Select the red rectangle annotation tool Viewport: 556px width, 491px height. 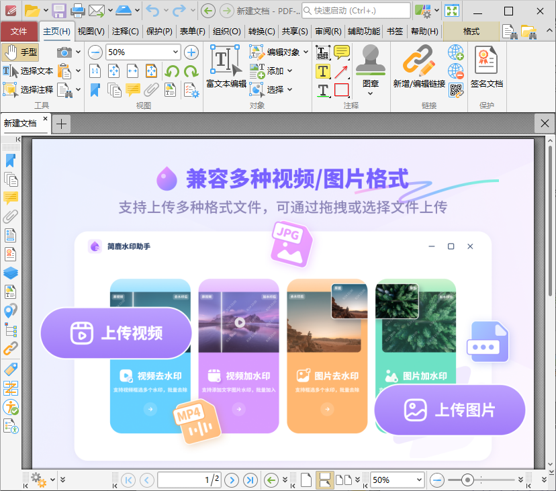[x=341, y=89]
